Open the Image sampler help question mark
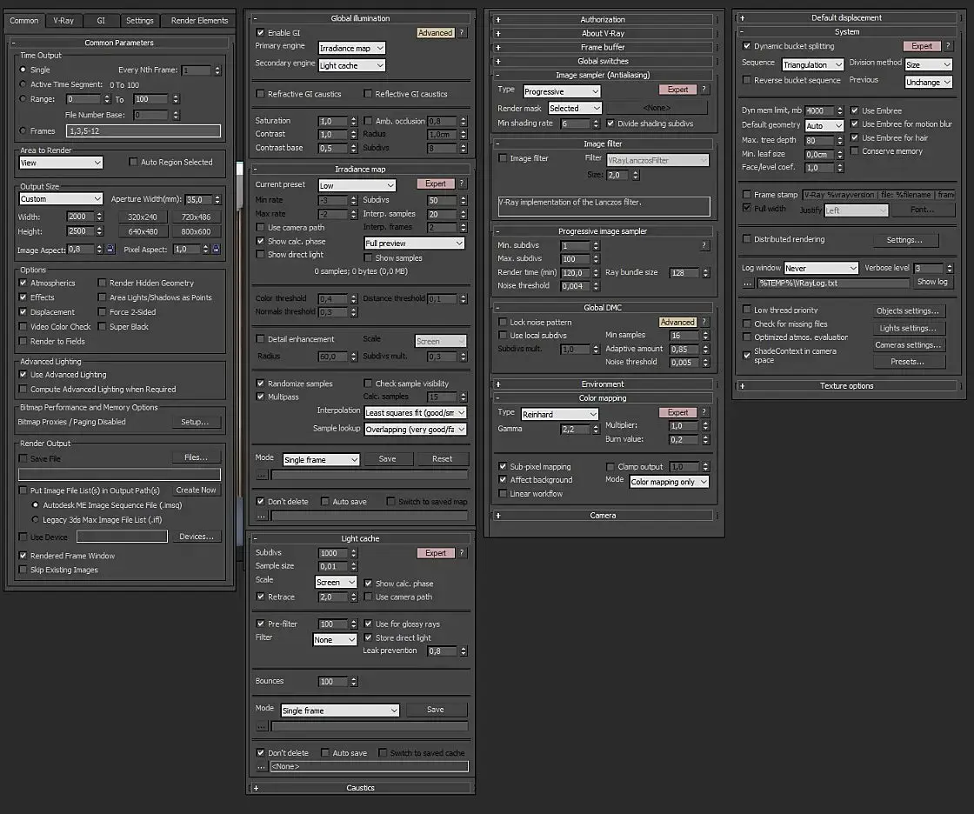Screen dimensions: 974x814 [704, 90]
